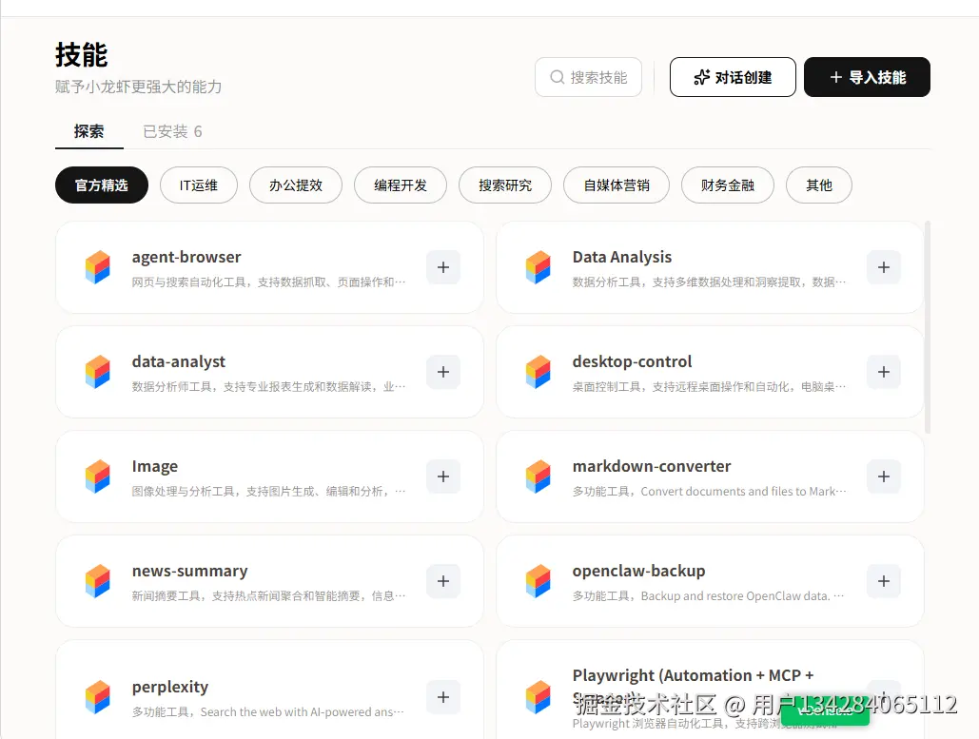Open 对话创建 with the button
The image size is (979, 739).
(x=733, y=77)
